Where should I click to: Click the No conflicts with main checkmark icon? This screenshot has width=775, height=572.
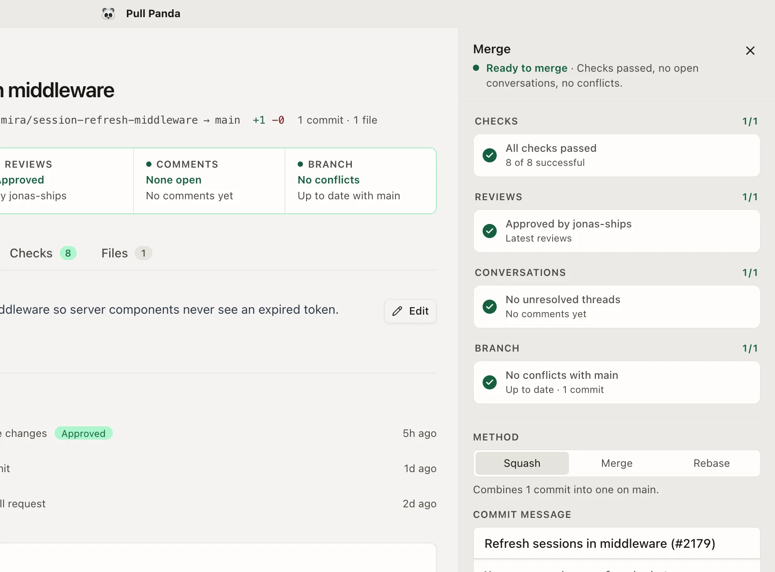pyautogui.click(x=490, y=382)
